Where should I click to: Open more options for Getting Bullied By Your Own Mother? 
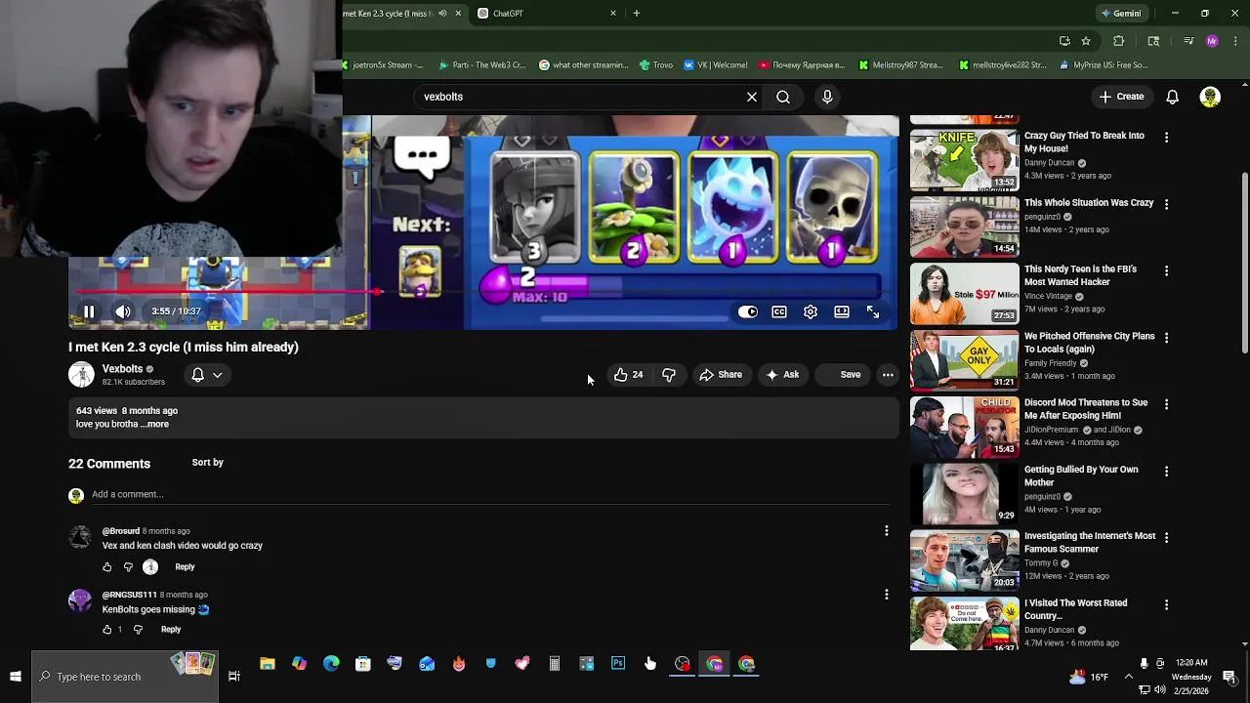[1166, 471]
